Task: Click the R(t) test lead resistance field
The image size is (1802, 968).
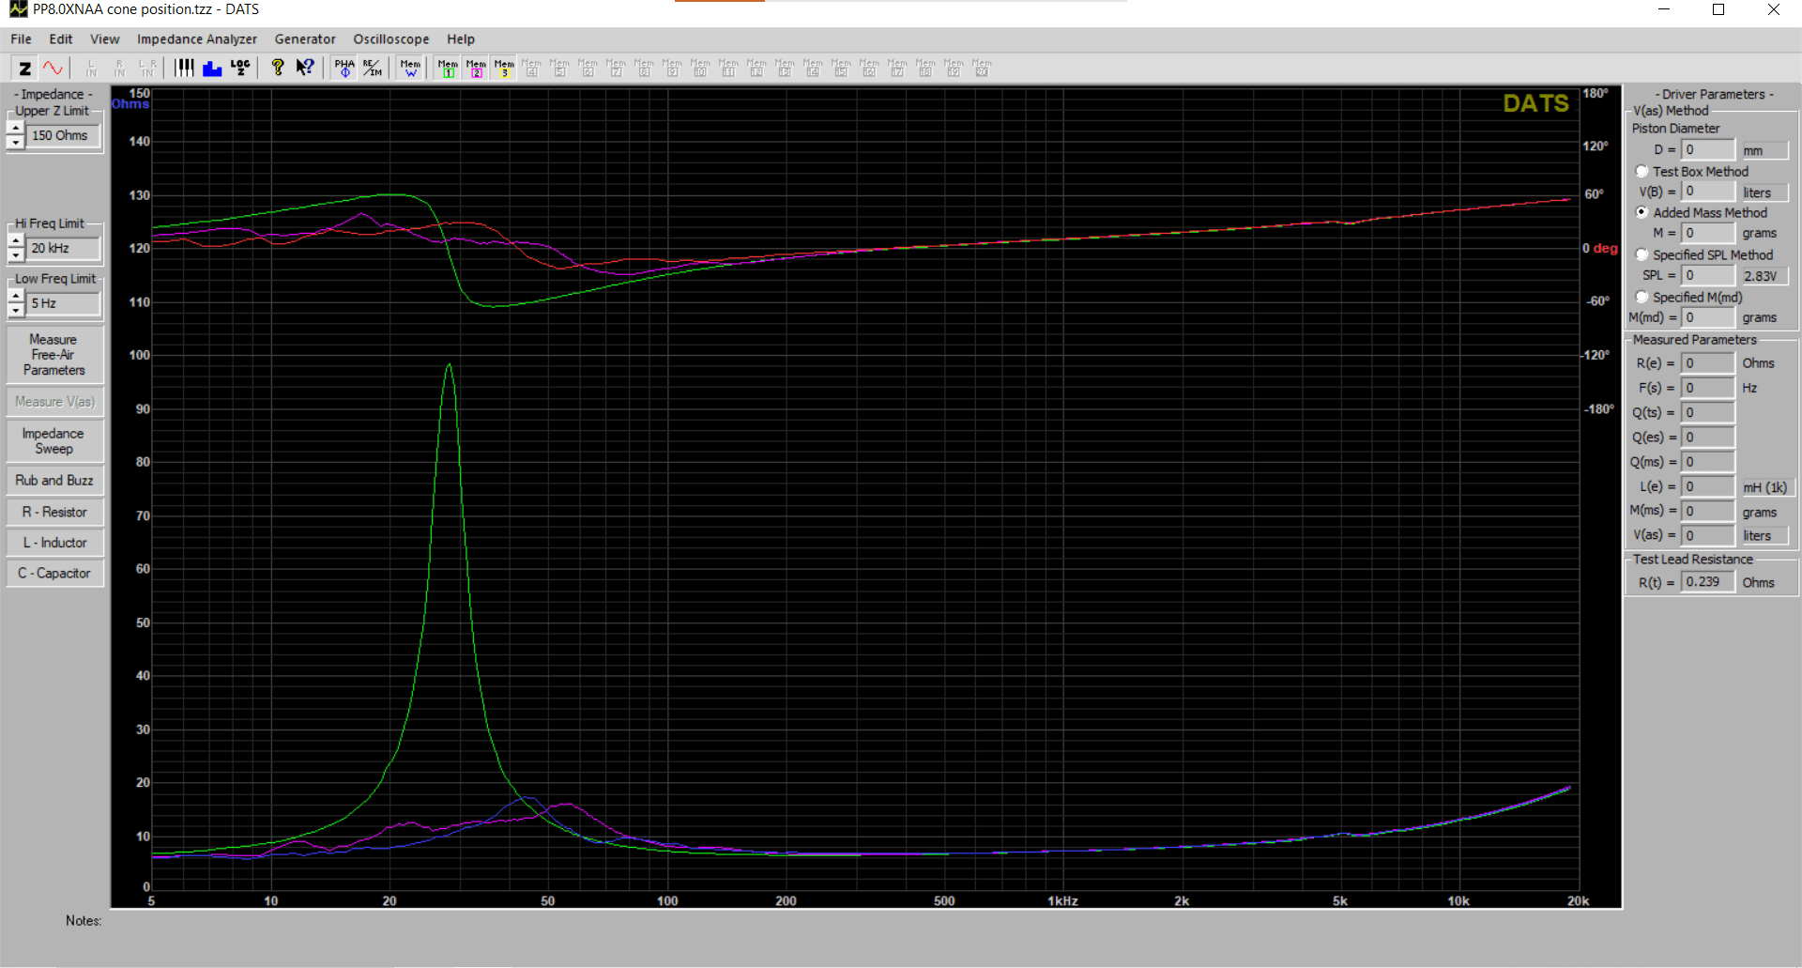Action: click(x=1707, y=582)
